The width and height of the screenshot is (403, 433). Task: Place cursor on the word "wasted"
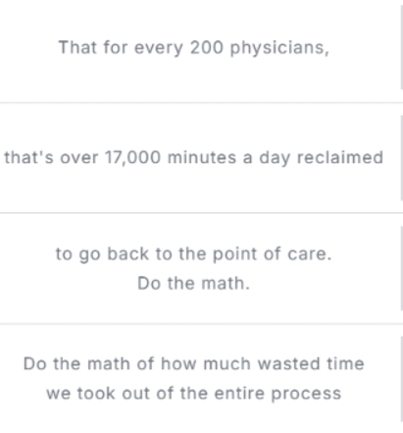(x=288, y=363)
